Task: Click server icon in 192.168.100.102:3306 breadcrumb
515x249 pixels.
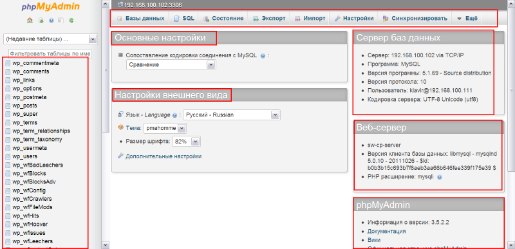Action: coord(120,5)
